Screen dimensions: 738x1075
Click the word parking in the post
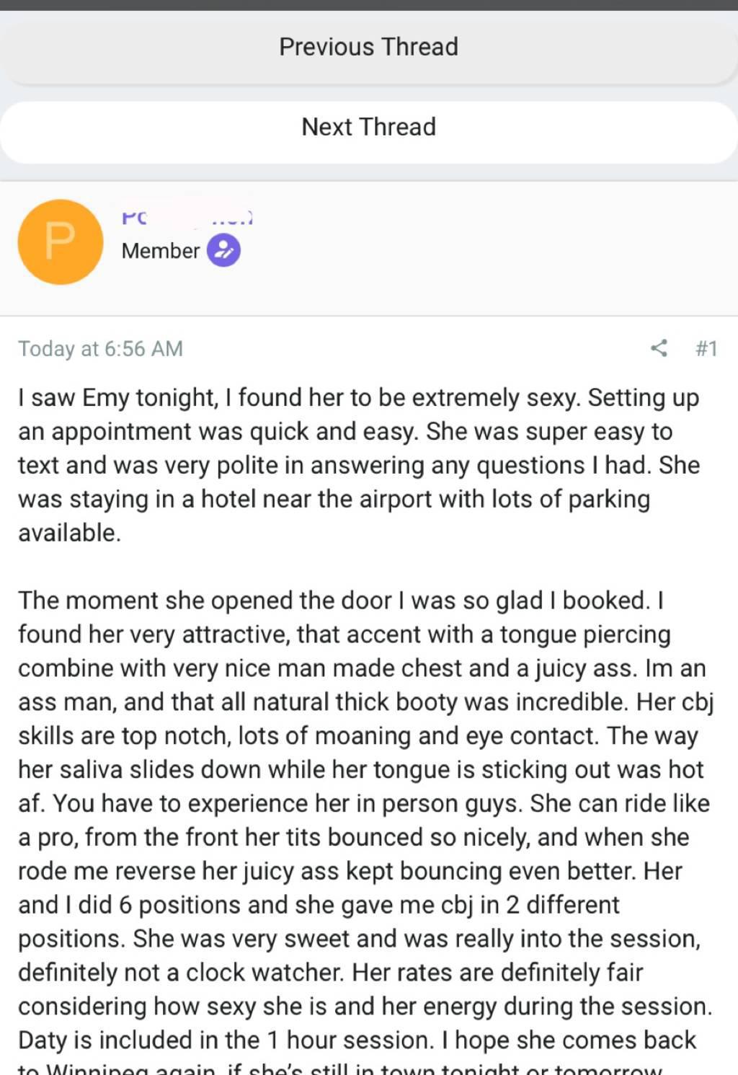[x=609, y=499]
